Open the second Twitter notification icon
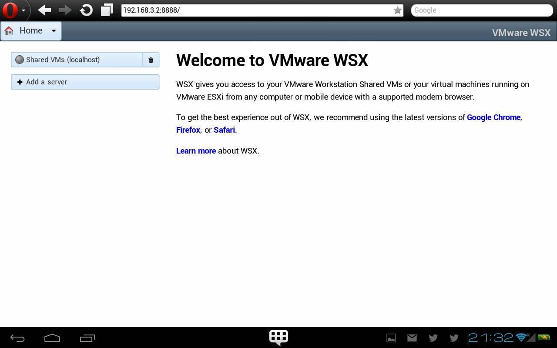Viewport: 557px width, 348px height. [454, 338]
